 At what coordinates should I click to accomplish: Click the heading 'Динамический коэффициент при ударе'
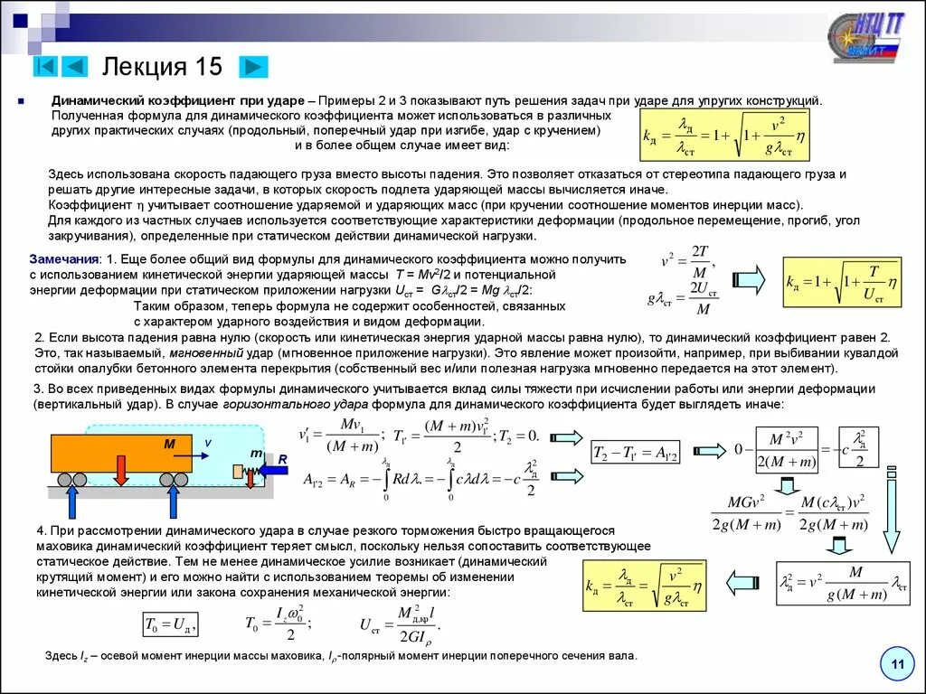[x=178, y=100]
